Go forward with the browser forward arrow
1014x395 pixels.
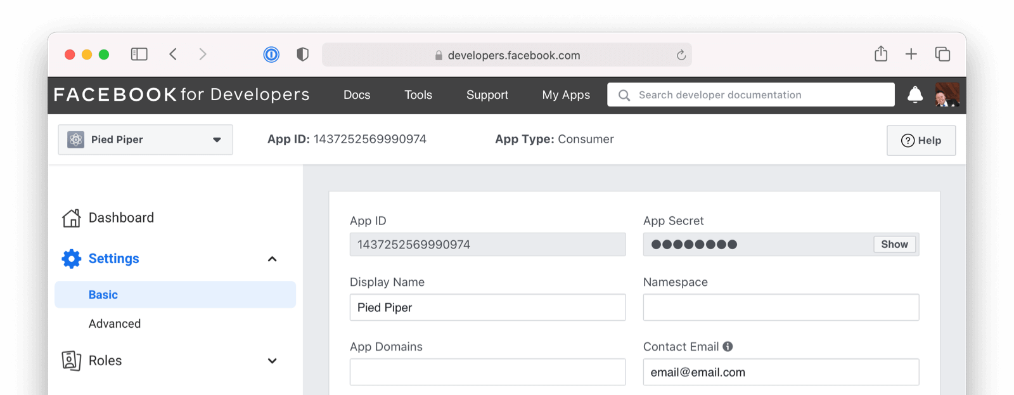(x=203, y=55)
